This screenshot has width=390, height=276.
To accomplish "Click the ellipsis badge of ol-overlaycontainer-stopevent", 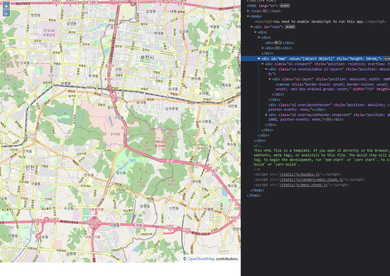I will (x=329, y=119).
